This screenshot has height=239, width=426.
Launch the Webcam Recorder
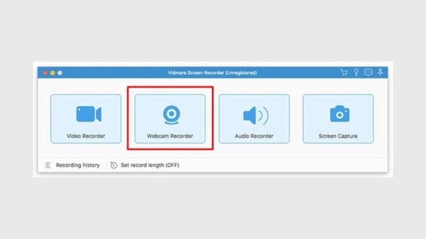pyautogui.click(x=170, y=118)
